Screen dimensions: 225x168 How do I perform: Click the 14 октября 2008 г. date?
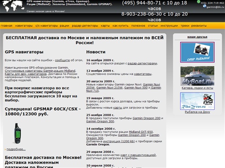pos(101,129)
